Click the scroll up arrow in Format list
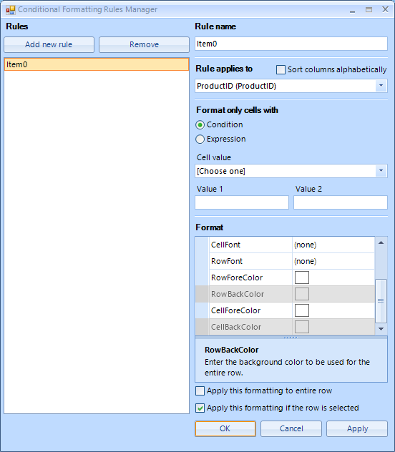This screenshot has width=395, height=452. tap(381, 242)
